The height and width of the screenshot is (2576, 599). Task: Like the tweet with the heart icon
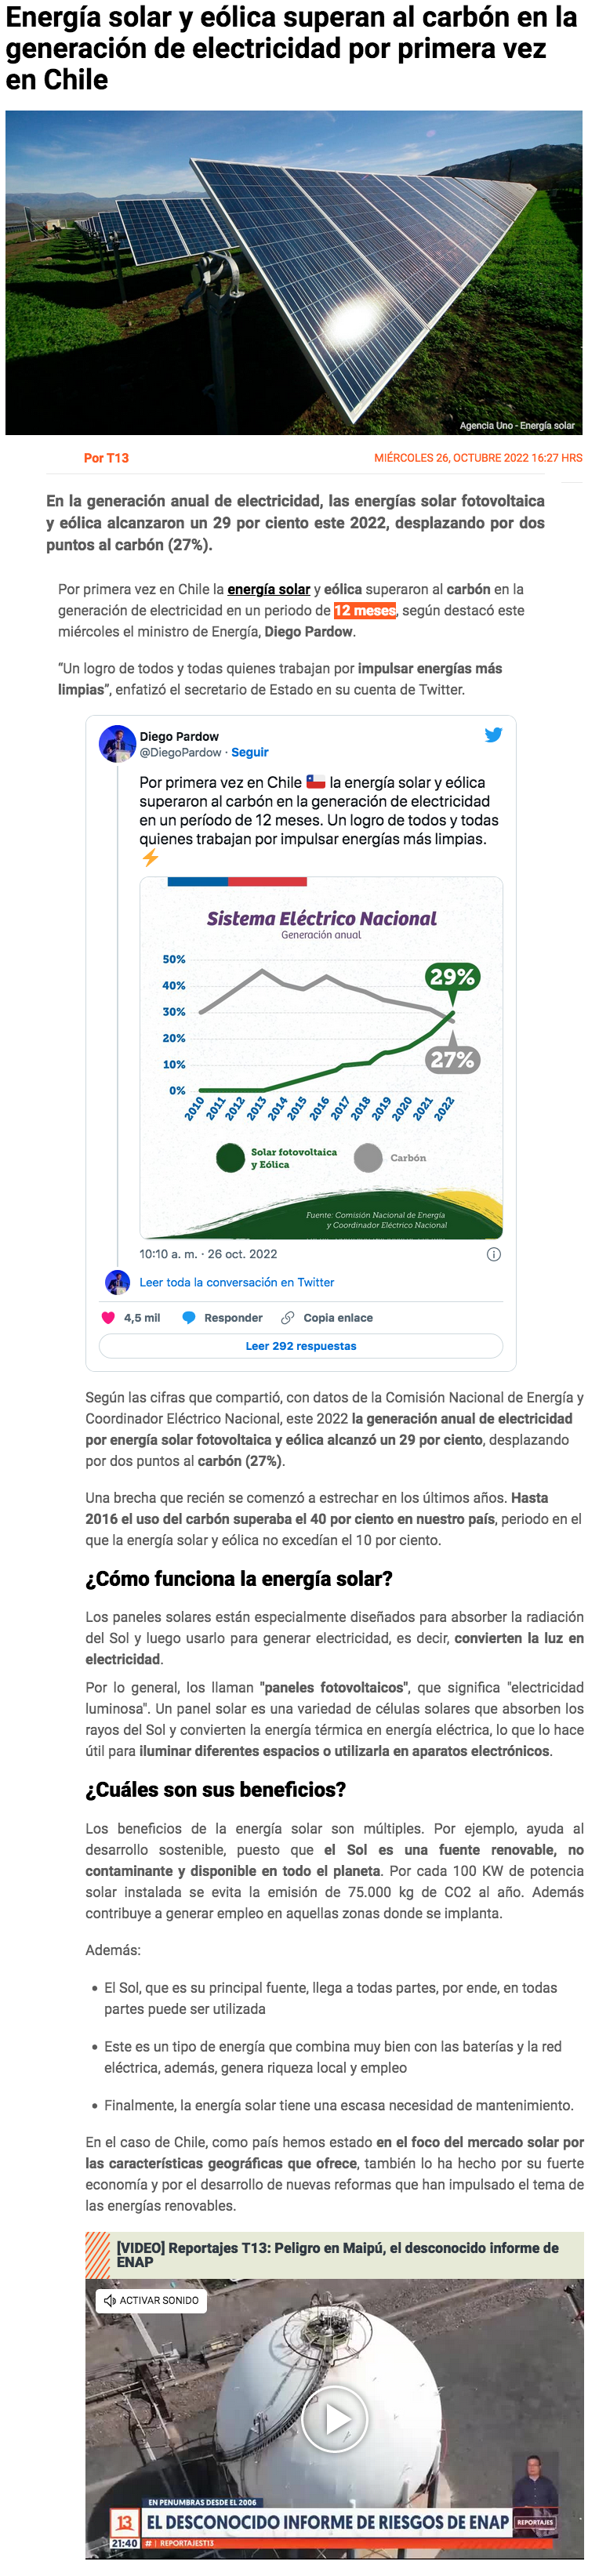(109, 1317)
